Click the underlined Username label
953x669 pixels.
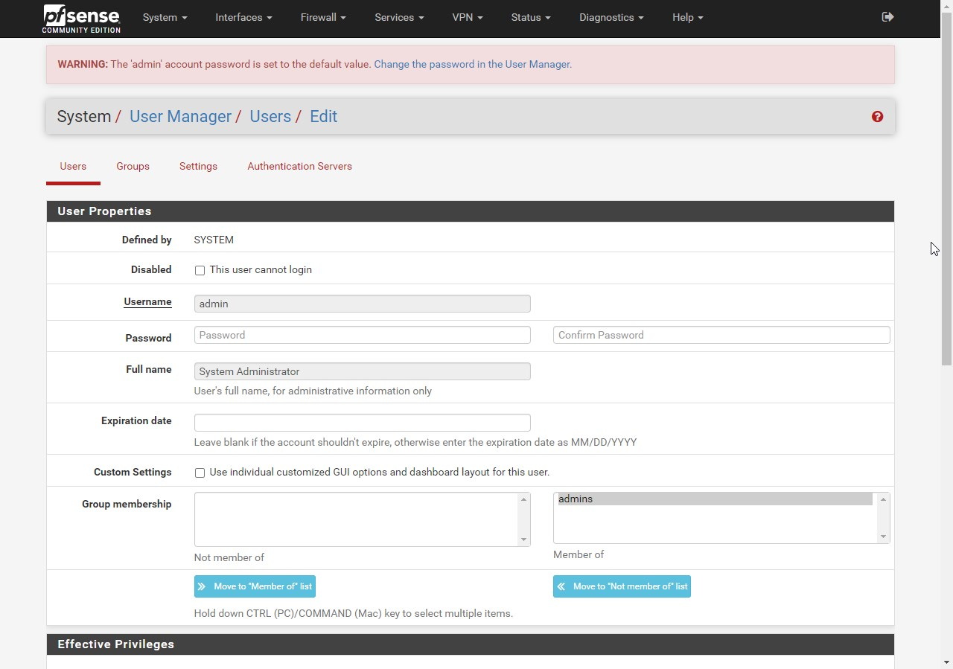click(x=147, y=302)
